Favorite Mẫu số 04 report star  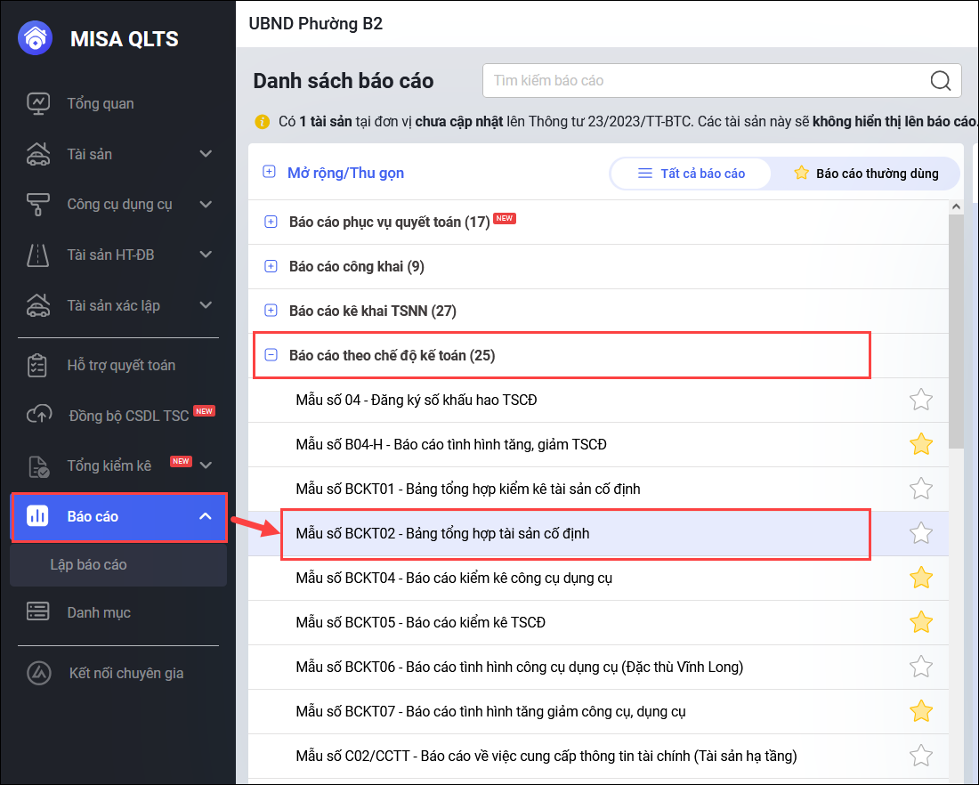pyautogui.click(x=921, y=400)
